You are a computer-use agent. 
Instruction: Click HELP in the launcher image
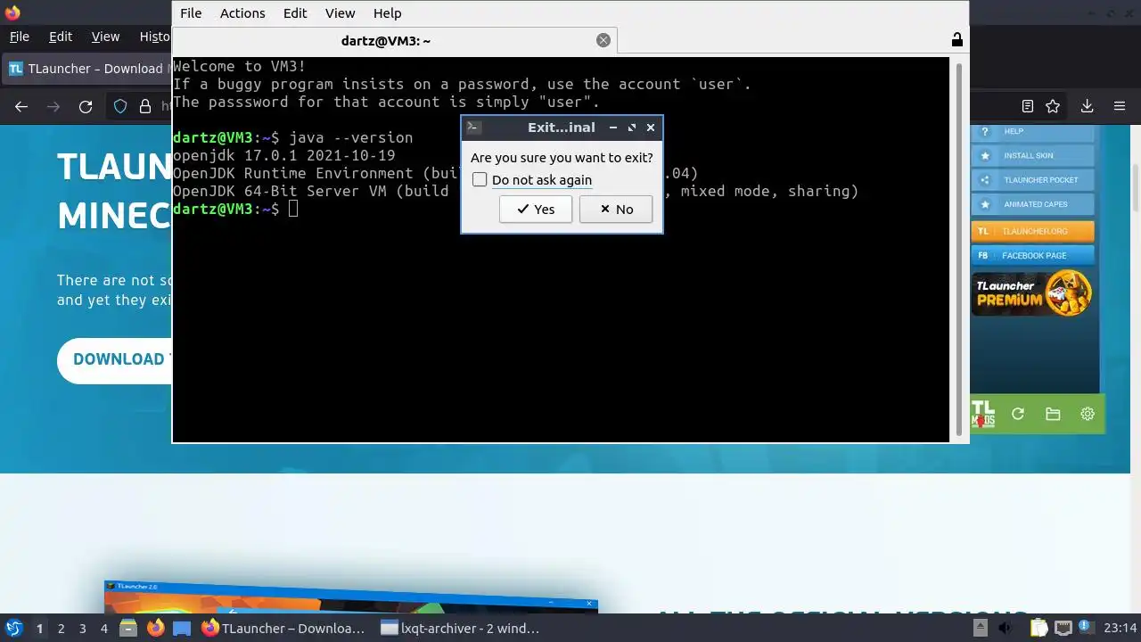(1032, 132)
